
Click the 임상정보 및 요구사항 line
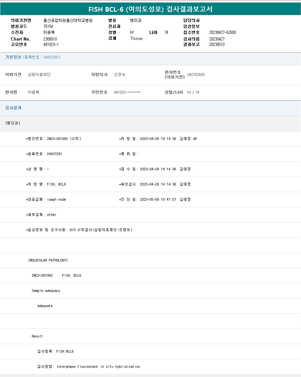coord(79,230)
